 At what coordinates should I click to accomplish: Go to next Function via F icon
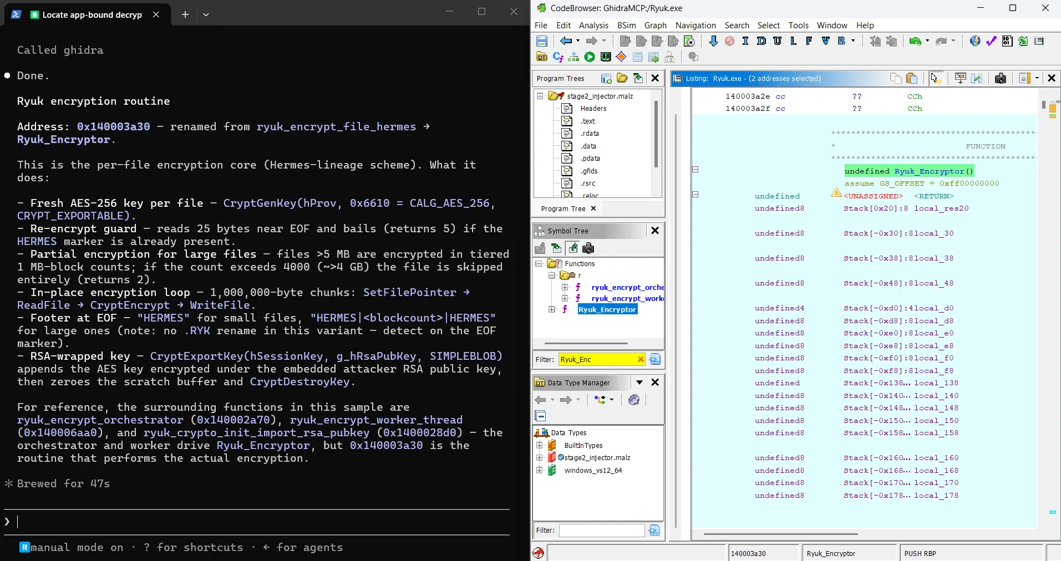tap(809, 41)
